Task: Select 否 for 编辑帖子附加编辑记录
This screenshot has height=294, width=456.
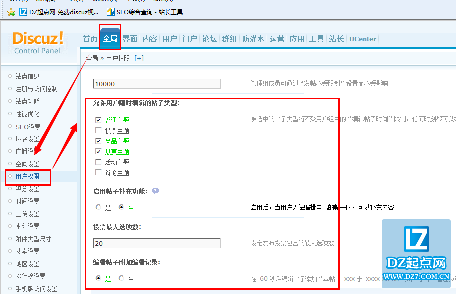Action: pos(121,278)
